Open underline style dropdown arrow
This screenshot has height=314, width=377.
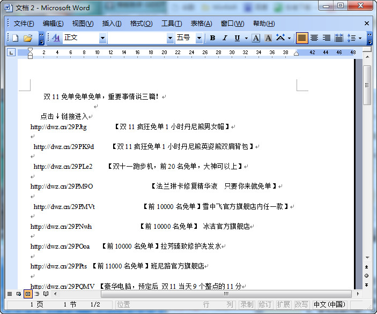tap(247, 38)
